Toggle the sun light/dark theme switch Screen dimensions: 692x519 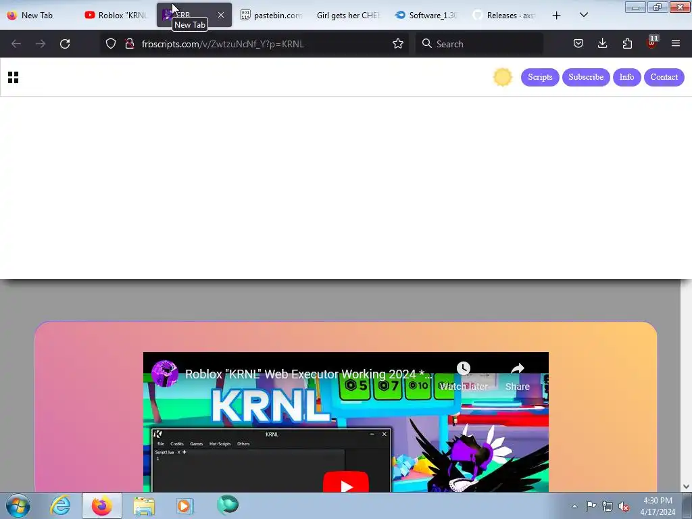(502, 77)
